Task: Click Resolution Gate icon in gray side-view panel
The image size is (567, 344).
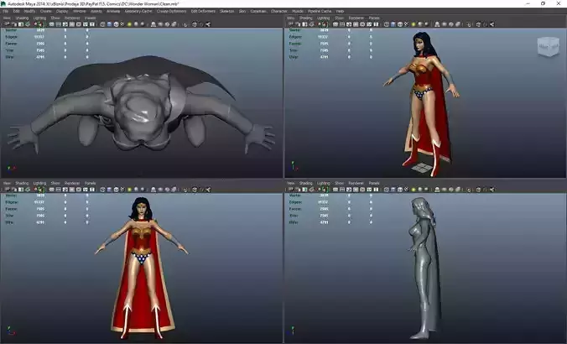Action: [x=349, y=189]
